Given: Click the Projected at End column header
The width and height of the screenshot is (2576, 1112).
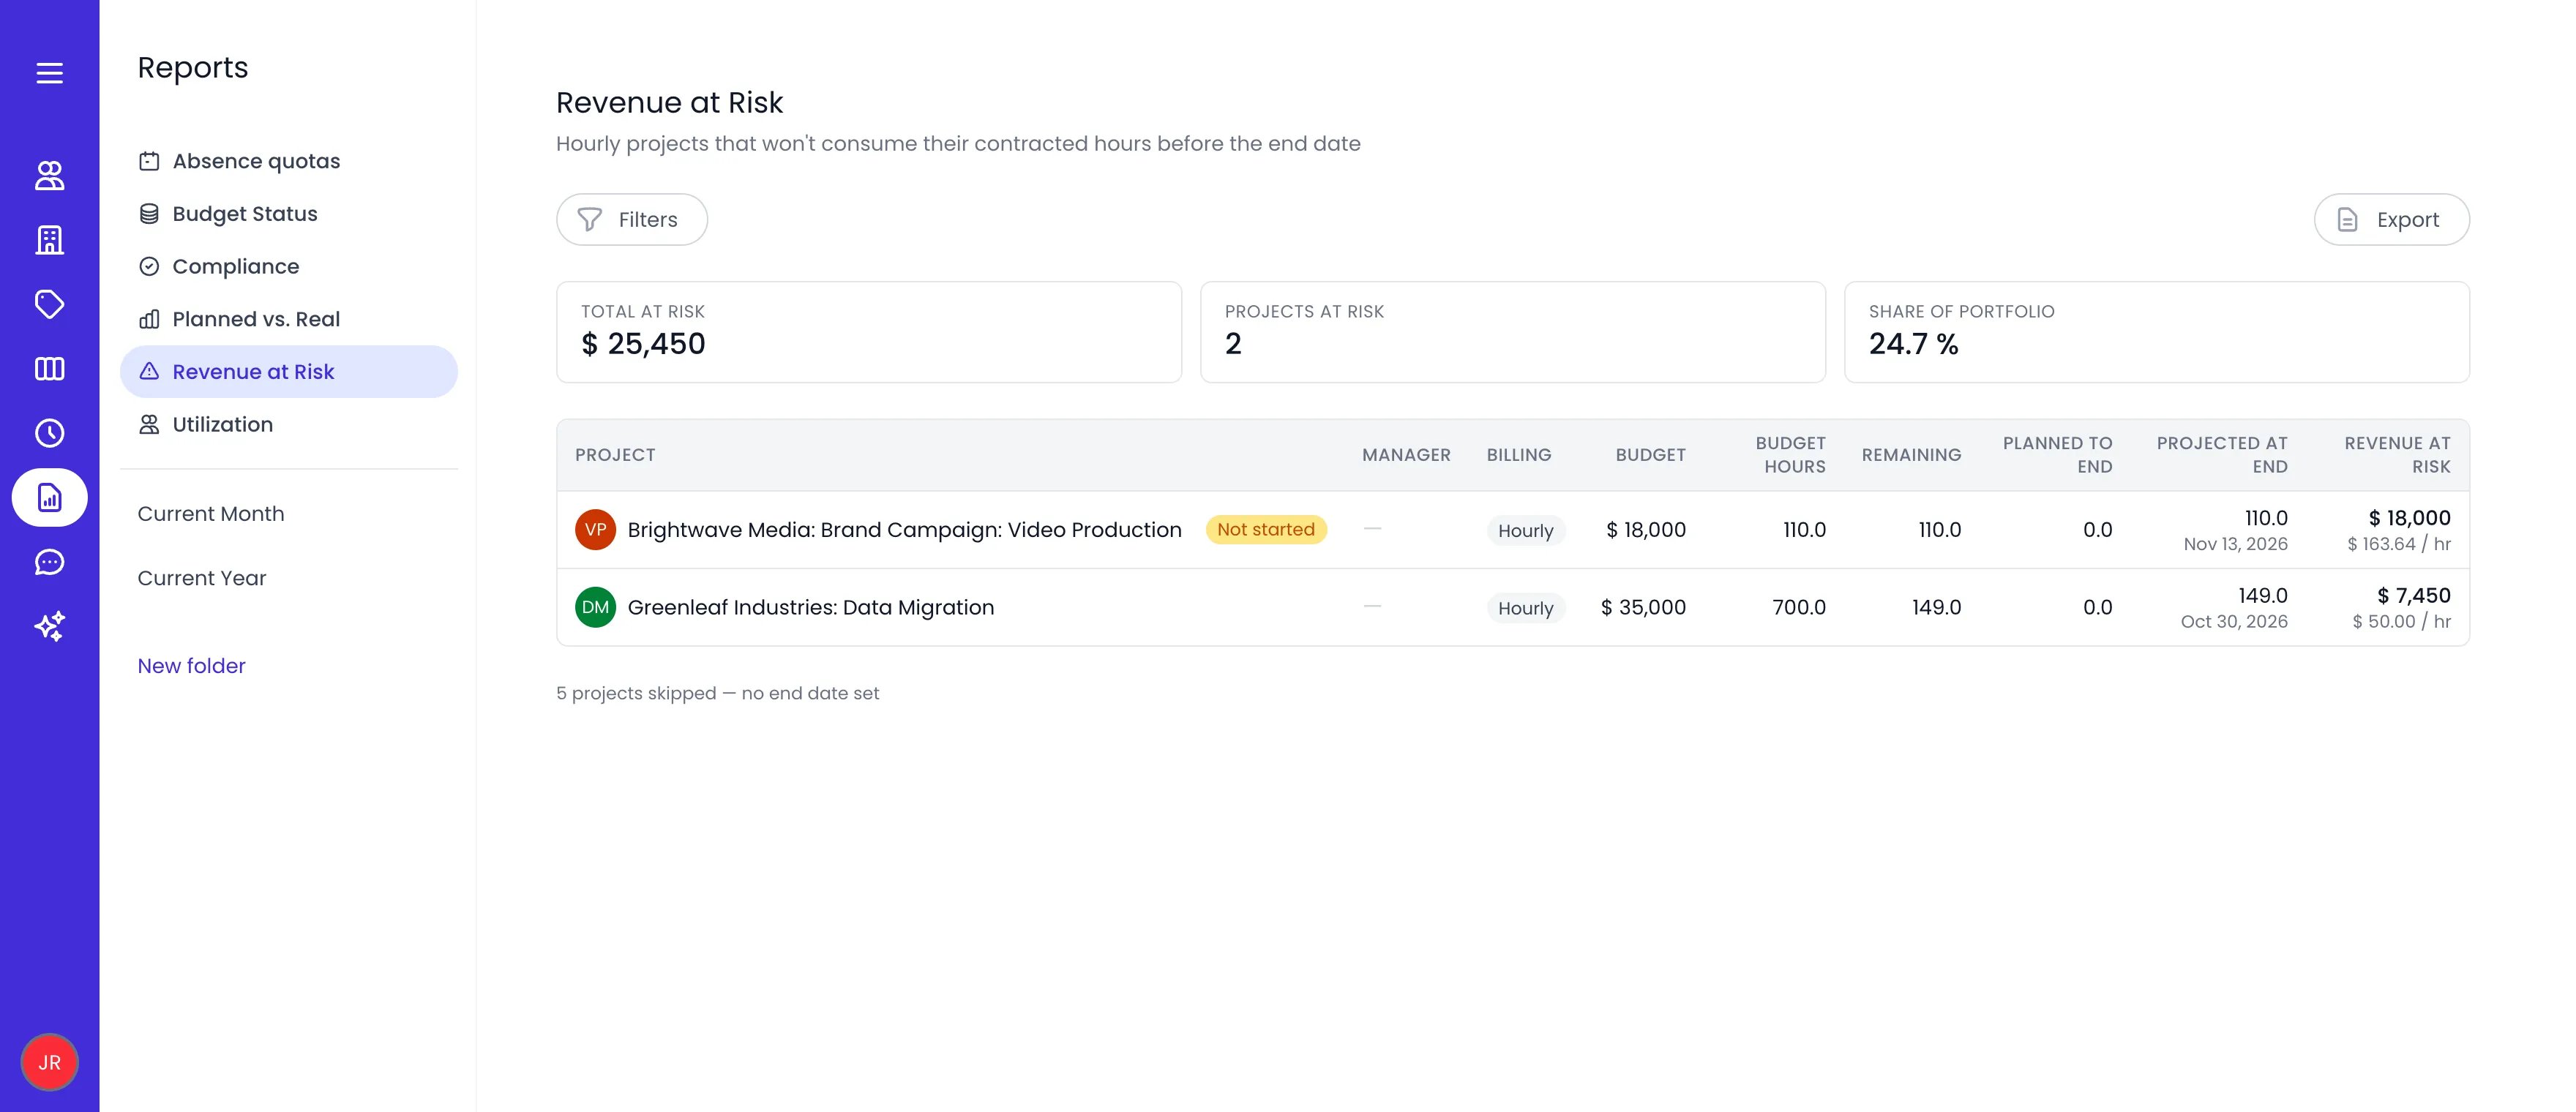Looking at the screenshot, I should (2221, 455).
